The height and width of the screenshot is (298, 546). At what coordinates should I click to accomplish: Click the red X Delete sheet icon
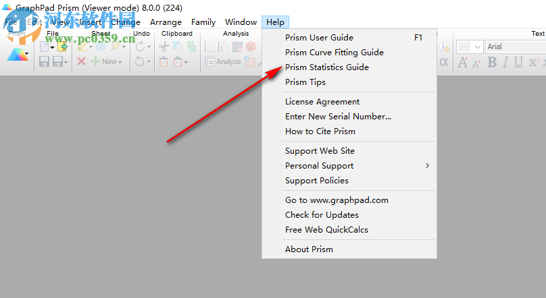click(x=82, y=61)
